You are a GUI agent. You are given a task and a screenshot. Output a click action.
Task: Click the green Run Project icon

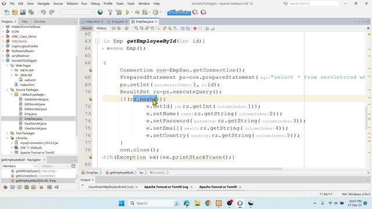[127, 12]
